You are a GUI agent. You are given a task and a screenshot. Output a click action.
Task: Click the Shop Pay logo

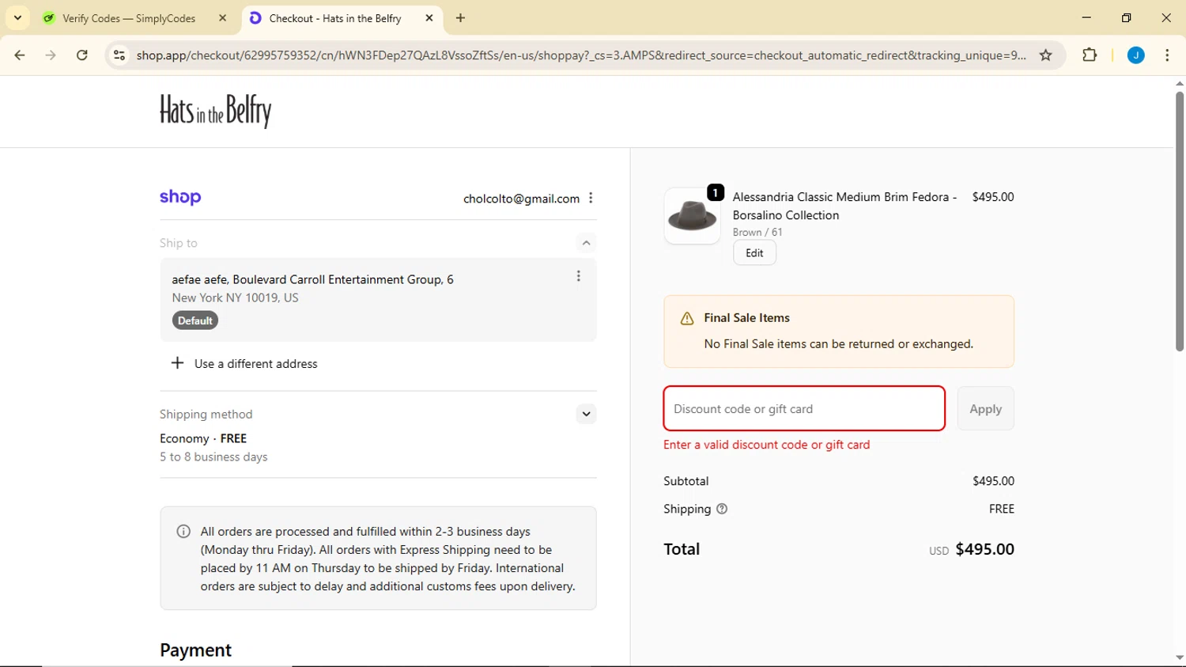(180, 197)
